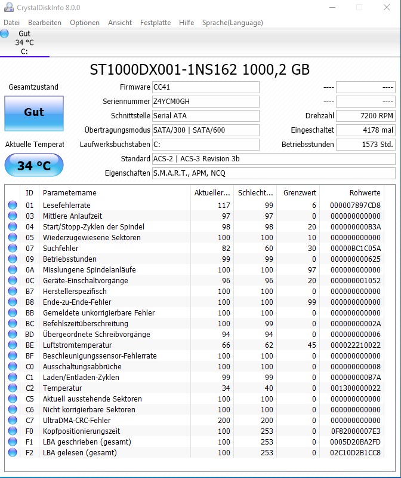Click status icon for Ende-zu-Ende-Fehler row
Image resolution: width=401 pixels, height=478 pixels.
13,302
